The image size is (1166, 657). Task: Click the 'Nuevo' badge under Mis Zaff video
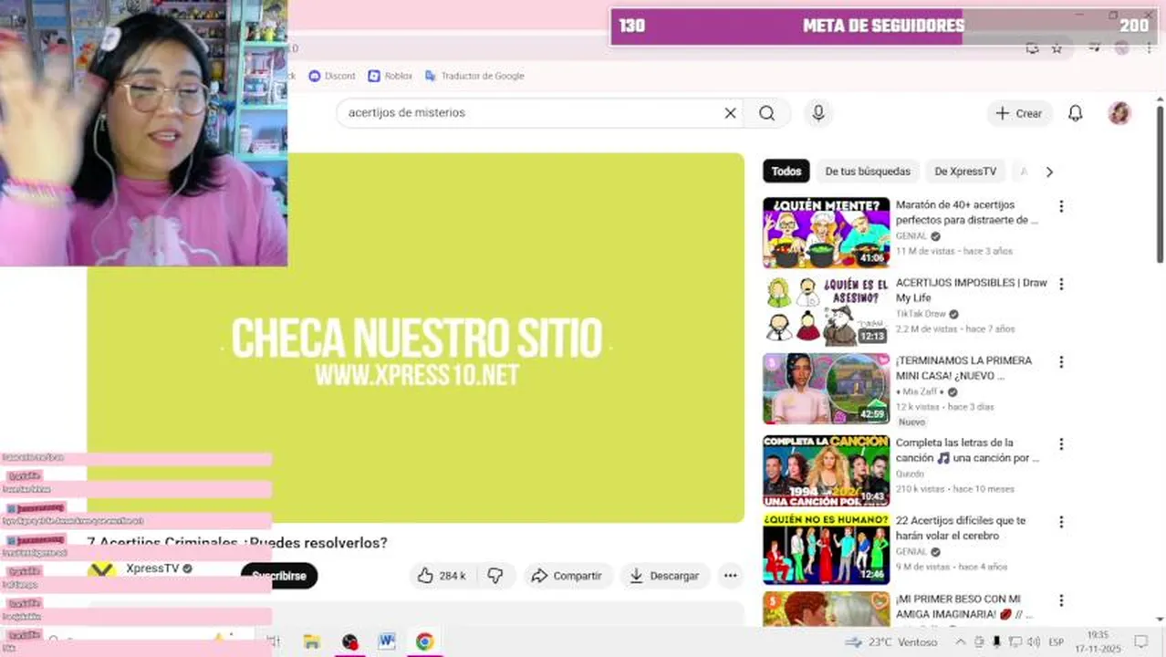coord(911,422)
